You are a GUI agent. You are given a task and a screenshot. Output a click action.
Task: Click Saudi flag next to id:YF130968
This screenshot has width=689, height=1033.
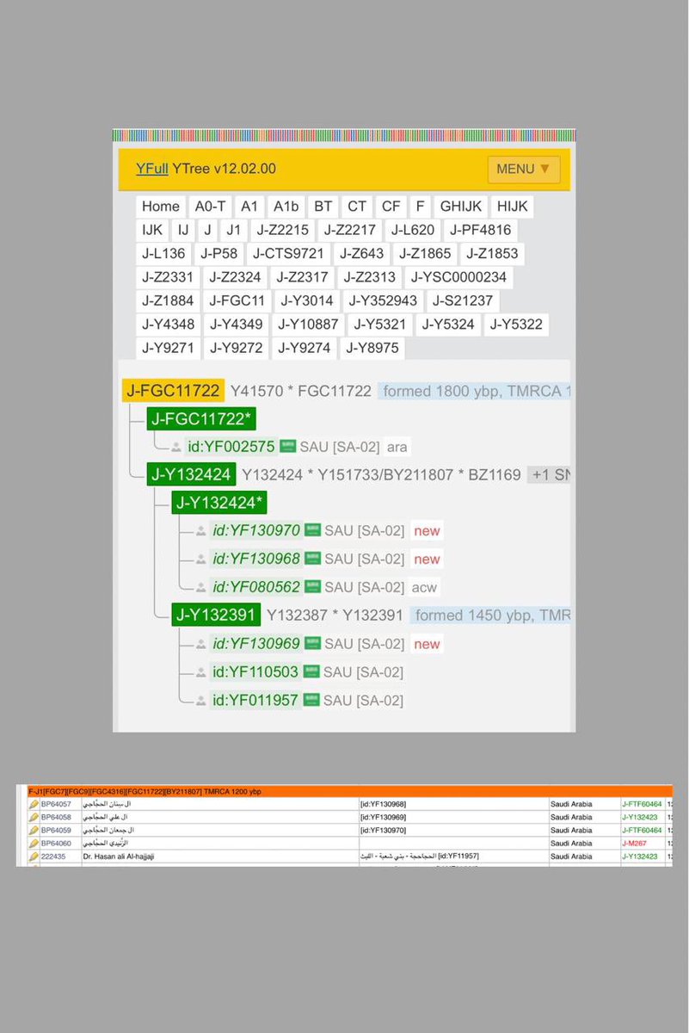(312, 559)
